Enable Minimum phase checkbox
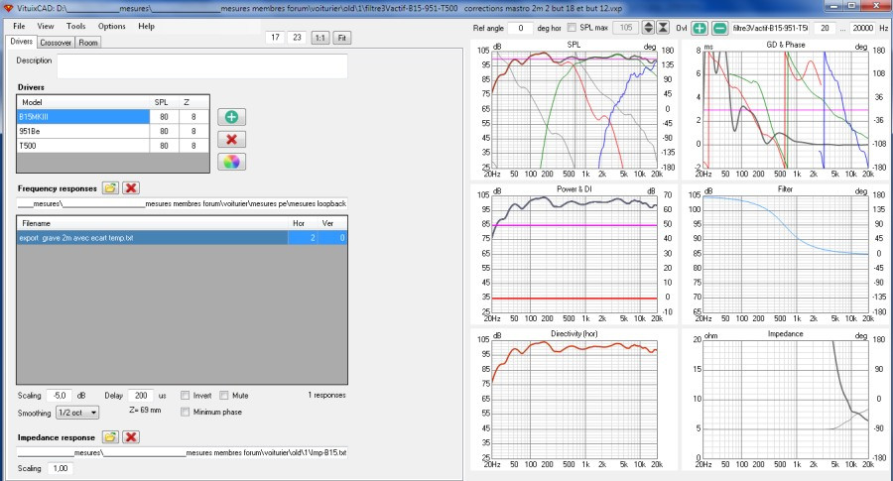 (x=186, y=412)
